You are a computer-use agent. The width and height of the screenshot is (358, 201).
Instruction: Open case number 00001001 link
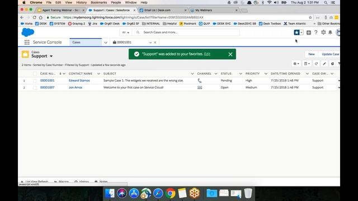[47, 80]
